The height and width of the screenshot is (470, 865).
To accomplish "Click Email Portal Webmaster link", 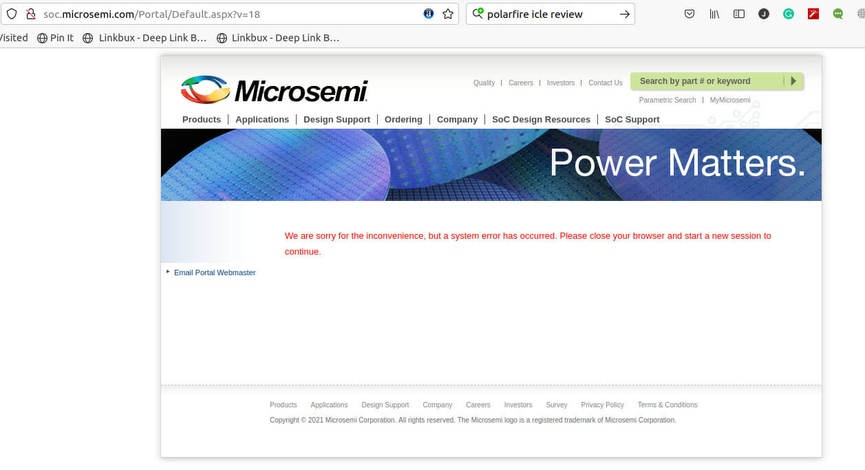I will click(x=215, y=273).
